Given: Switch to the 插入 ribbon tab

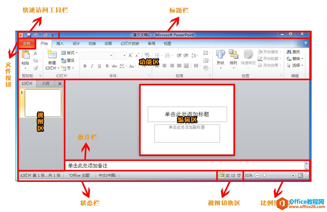Looking at the screenshot, I should coord(60,43).
